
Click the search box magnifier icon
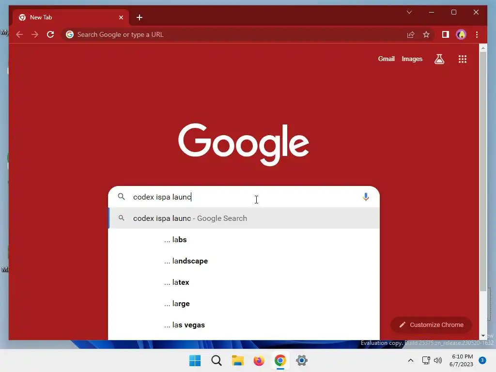tap(122, 197)
